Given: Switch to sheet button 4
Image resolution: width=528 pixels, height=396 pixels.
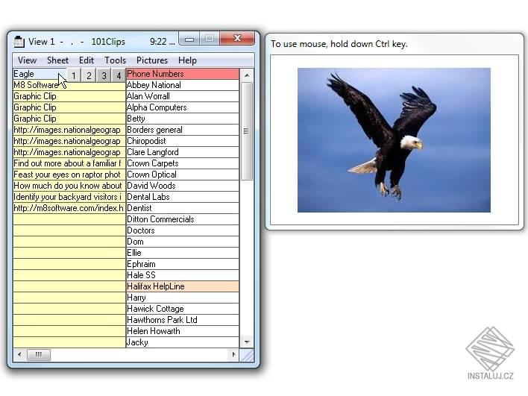Looking at the screenshot, I should (119, 75).
